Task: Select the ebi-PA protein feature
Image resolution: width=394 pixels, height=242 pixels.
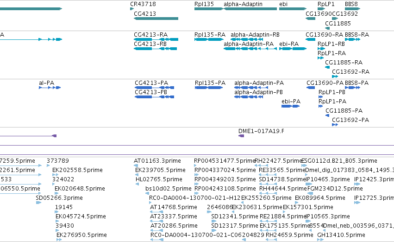Action: point(290,106)
